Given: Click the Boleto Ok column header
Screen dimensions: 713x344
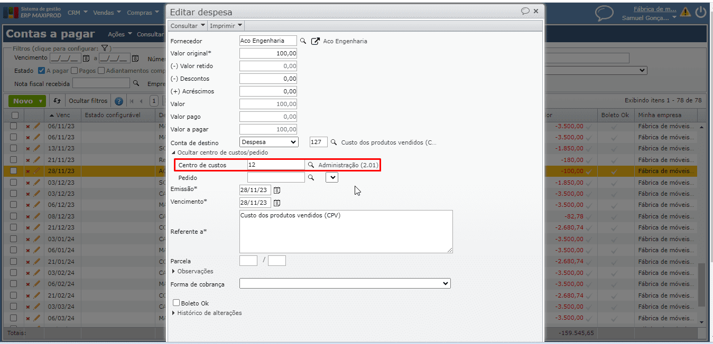Looking at the screenshot, I should [615, 115].
